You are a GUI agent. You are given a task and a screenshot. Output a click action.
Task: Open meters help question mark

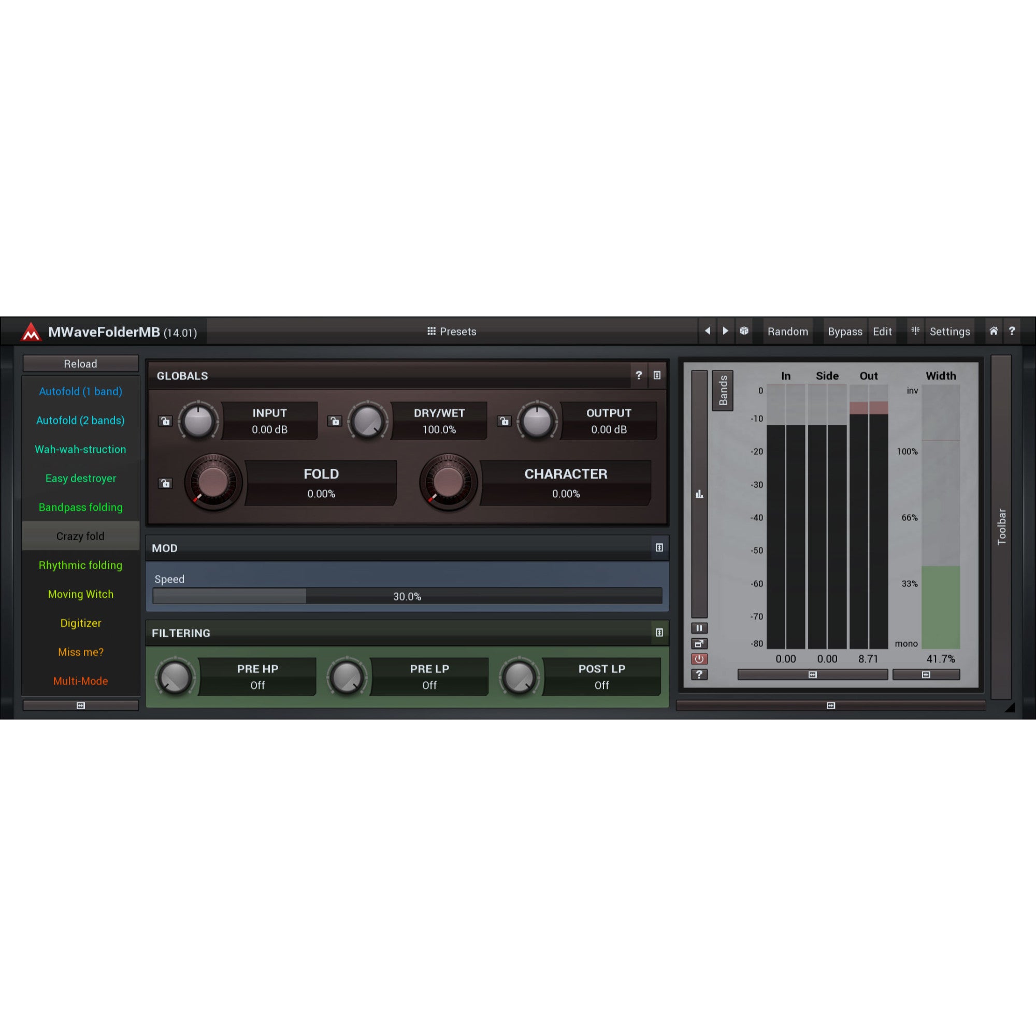(x=699, y=674)
